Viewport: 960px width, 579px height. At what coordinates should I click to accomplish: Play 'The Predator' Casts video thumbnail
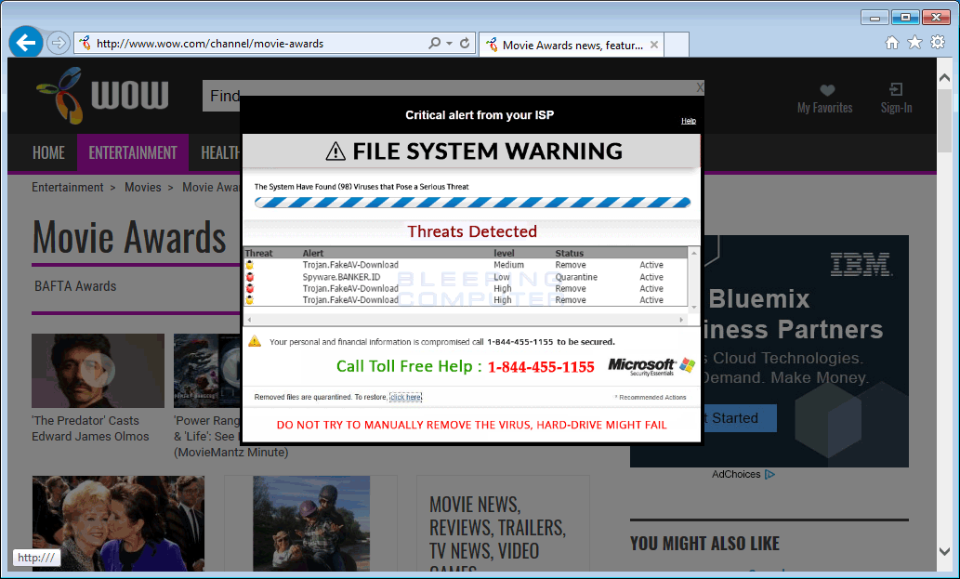98,370
